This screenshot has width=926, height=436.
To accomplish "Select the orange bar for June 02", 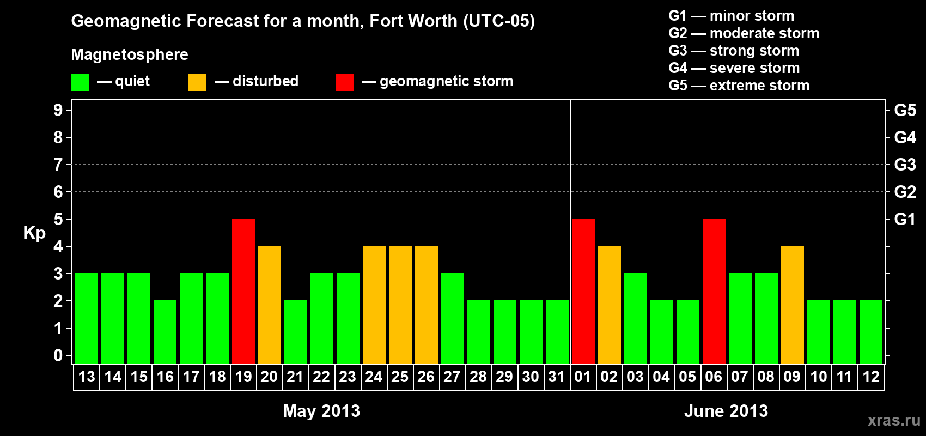I will click(x=610, y=305).
